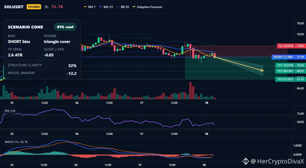Click the forecast arrow tip
The image size is (306, 168).
(x=263, y=70)
